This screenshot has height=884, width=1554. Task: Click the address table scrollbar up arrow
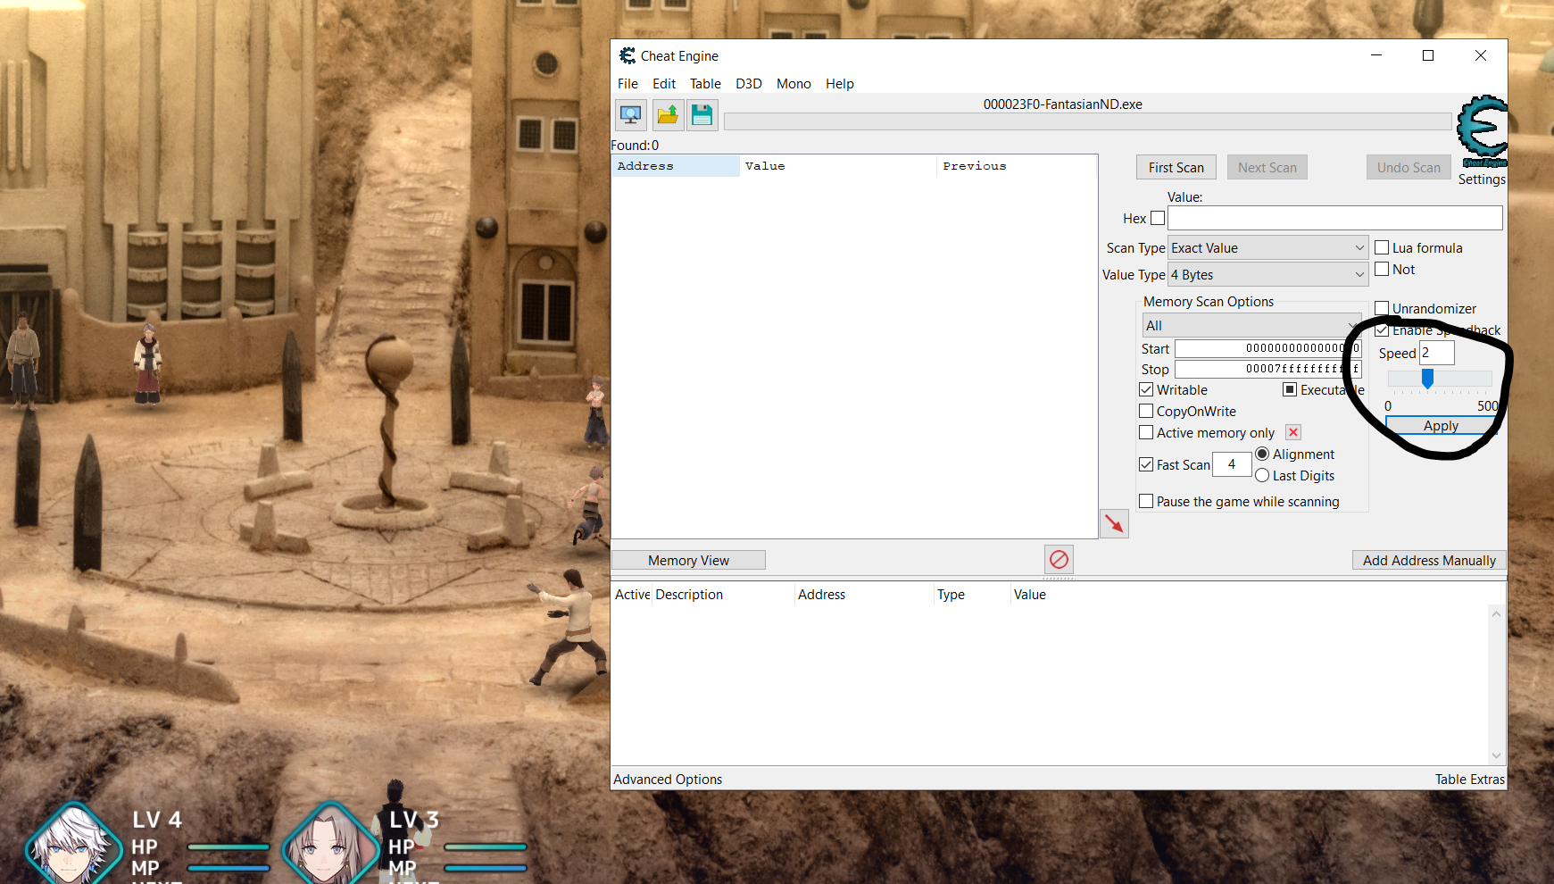1497,614
